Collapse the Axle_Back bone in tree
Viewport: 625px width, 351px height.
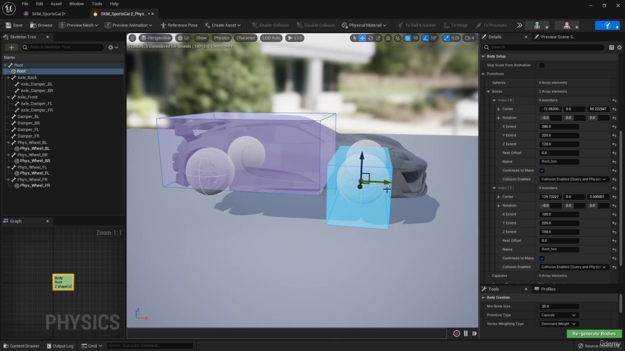coord(8,78)
